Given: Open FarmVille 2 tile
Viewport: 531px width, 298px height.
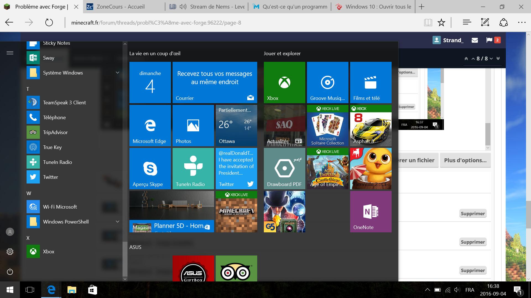Looking at the screenshot, I should click(371, 169).
